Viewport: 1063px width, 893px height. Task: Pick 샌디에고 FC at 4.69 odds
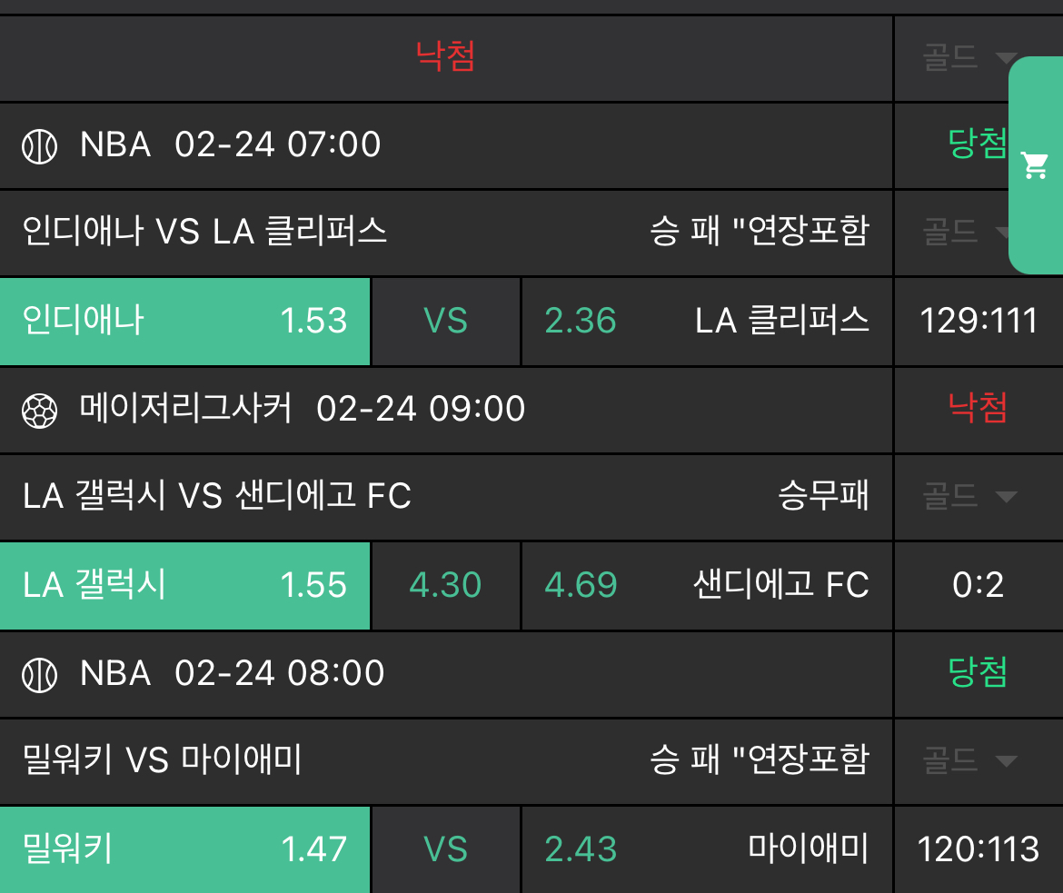tap(707, 585)
